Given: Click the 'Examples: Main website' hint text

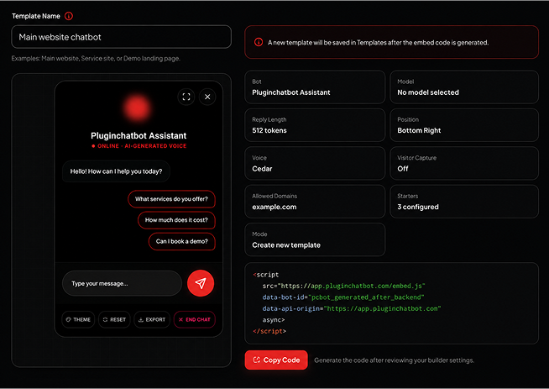Looking at the screenshot, I should [96, 58].
